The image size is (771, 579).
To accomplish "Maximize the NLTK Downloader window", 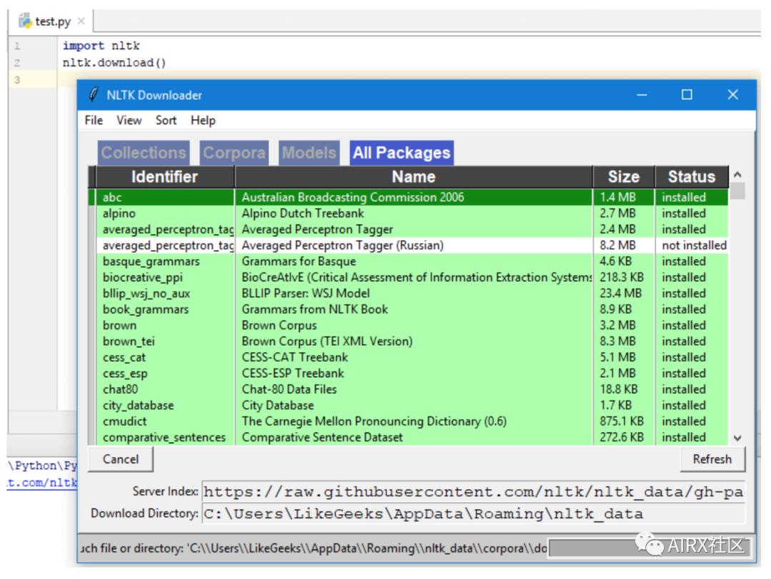I will tap(687, 95).
